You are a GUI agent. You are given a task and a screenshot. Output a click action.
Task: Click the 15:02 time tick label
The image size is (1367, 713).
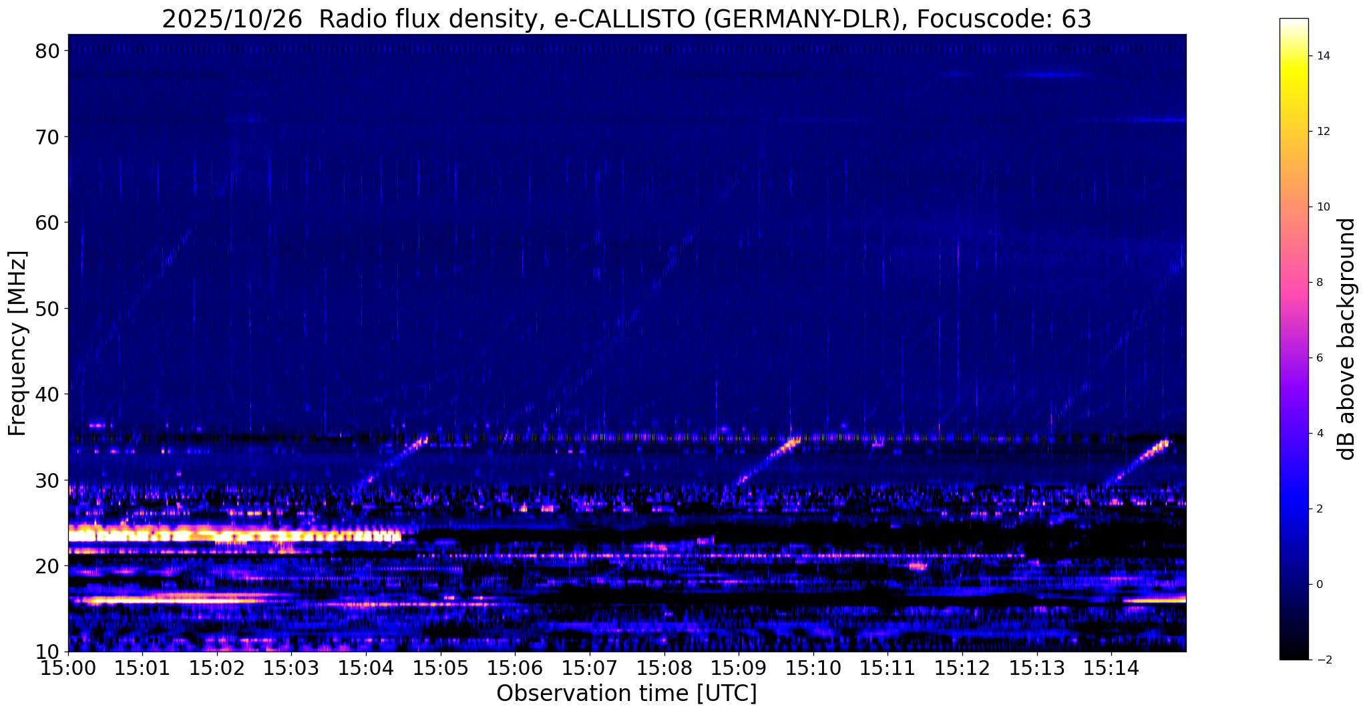217,668
